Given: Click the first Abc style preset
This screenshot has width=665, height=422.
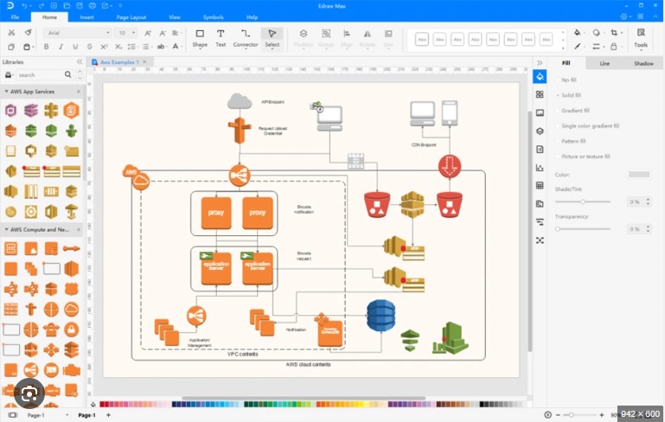Looking at the screenshot, I should (x=421, y=40).
